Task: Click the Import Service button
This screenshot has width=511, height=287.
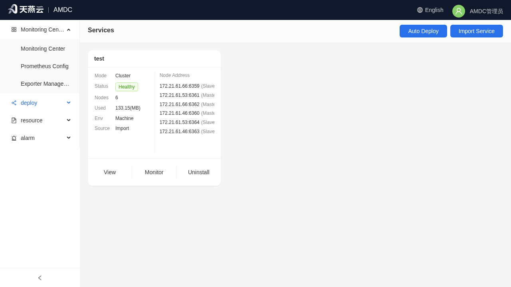Action: pyautogui.click(x=477, y=31)
